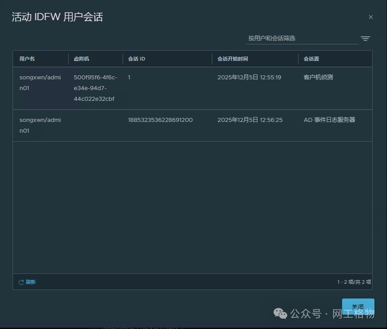Viewport: 387px width, 329px height.
Task: Sort the table by the 虚拟机 column
Action: [82, 59]
